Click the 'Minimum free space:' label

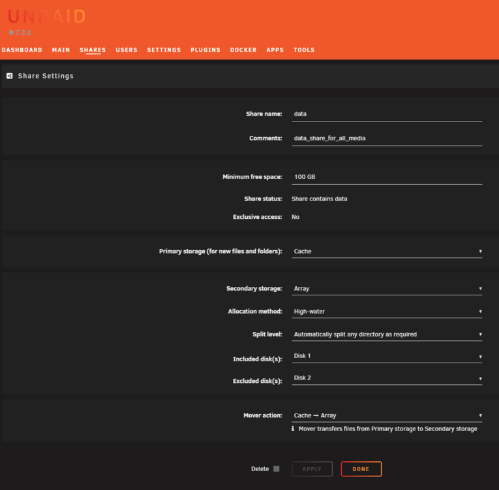(x=252, y=177)
